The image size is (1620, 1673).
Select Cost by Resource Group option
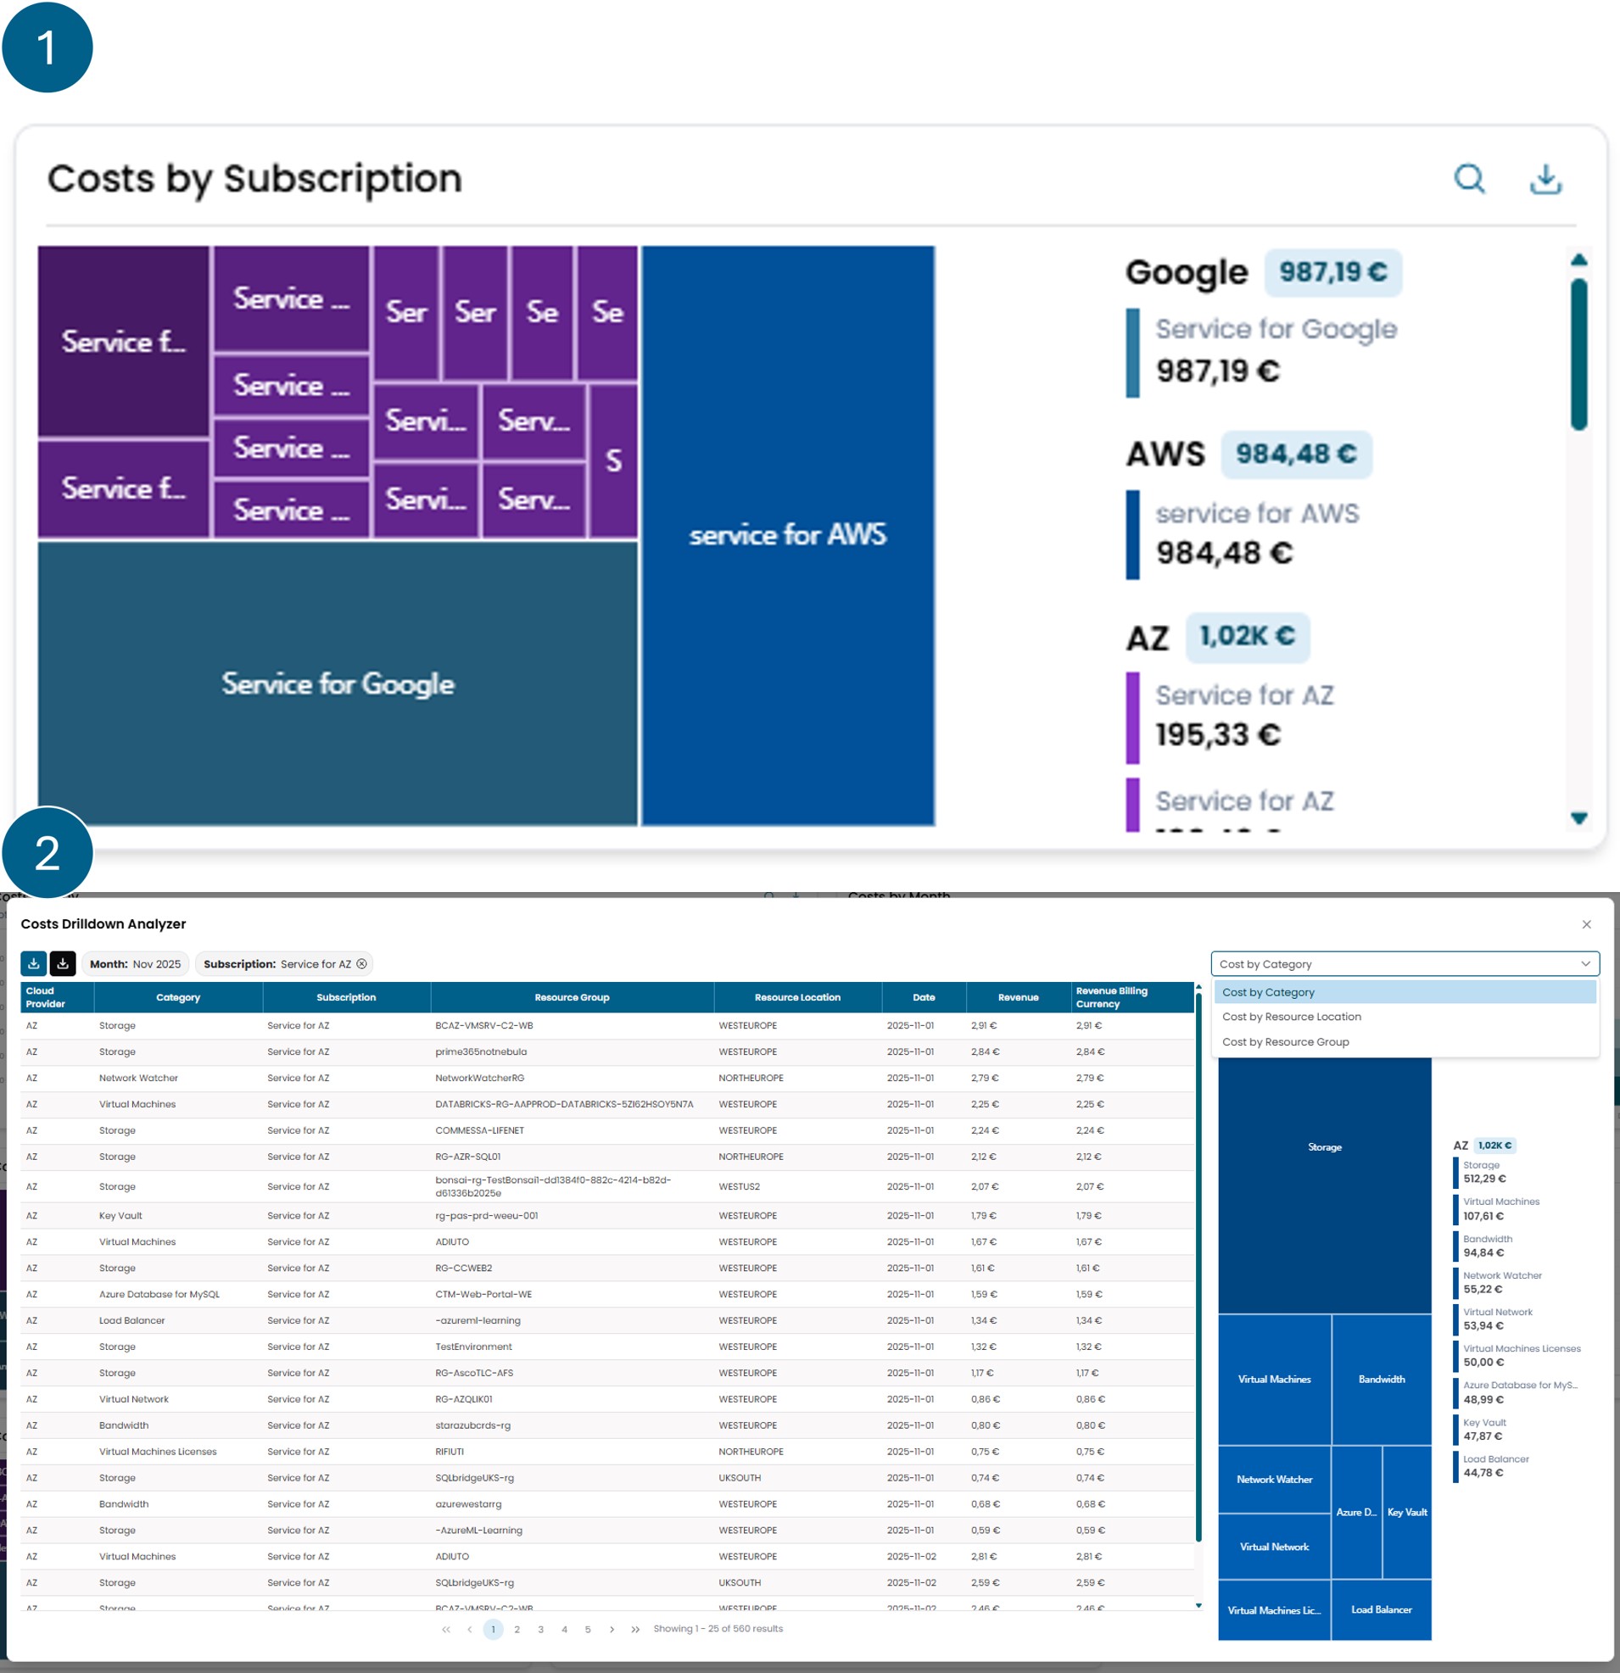[1285, 1041]
